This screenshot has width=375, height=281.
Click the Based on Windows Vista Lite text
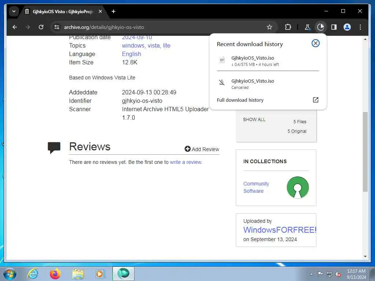pyautogui.click(x=102, y=78)
